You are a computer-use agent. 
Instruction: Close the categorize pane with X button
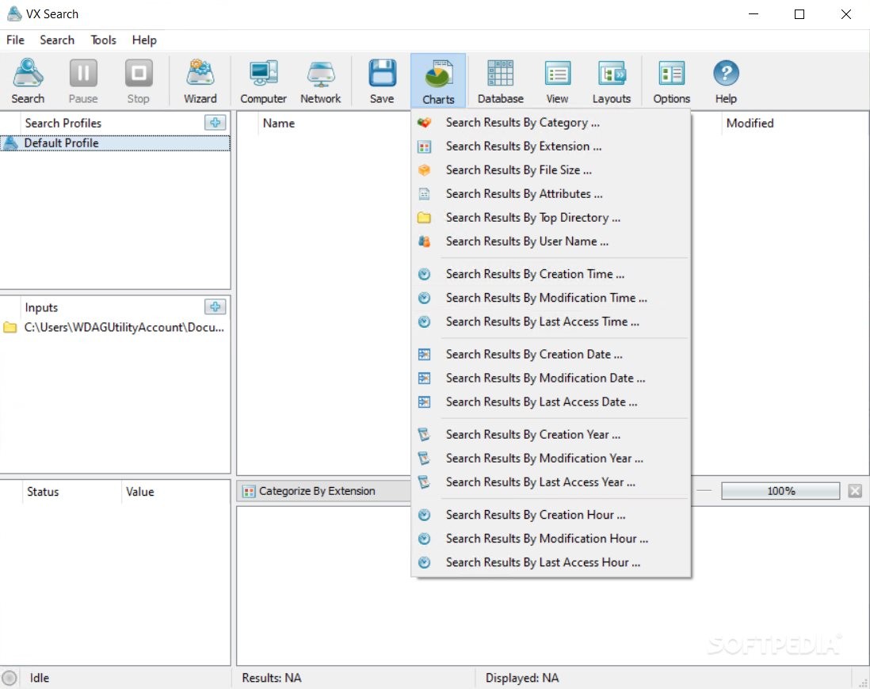855,491
